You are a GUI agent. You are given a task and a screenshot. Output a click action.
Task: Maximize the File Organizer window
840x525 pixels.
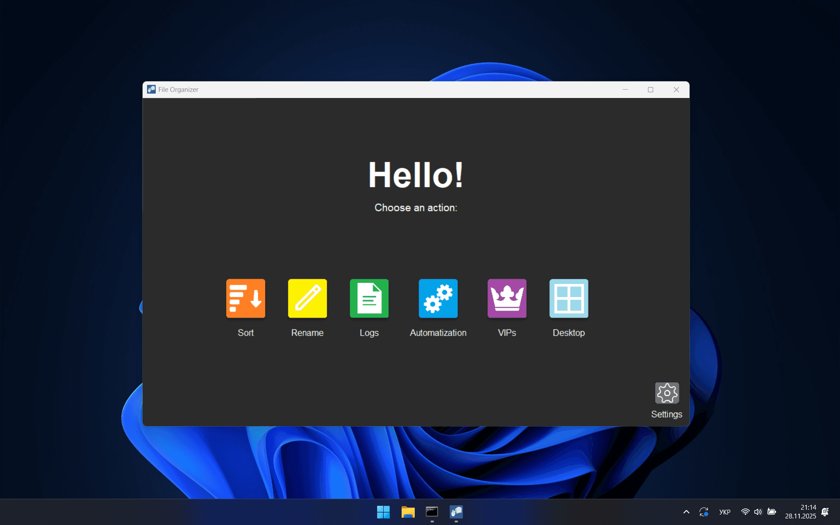point(651,89)
